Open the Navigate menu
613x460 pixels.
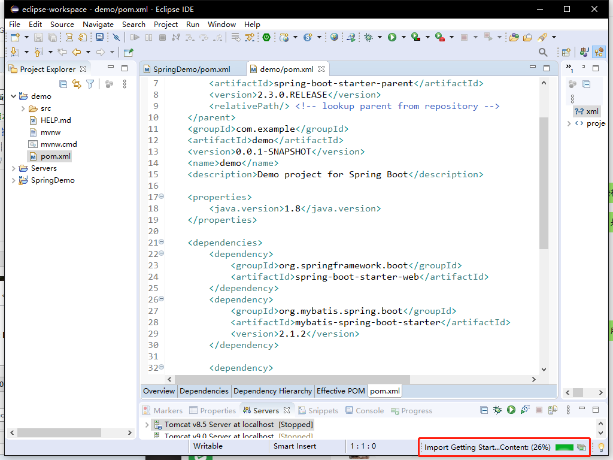pos(98,24)
